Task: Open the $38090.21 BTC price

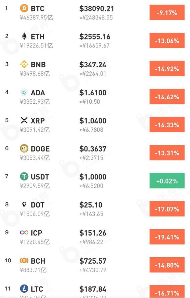Action: [x=97, y=8]
